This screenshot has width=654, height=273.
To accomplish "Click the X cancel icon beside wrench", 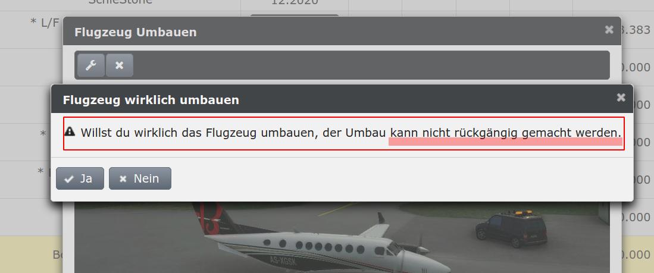I will tap(119, 65).
